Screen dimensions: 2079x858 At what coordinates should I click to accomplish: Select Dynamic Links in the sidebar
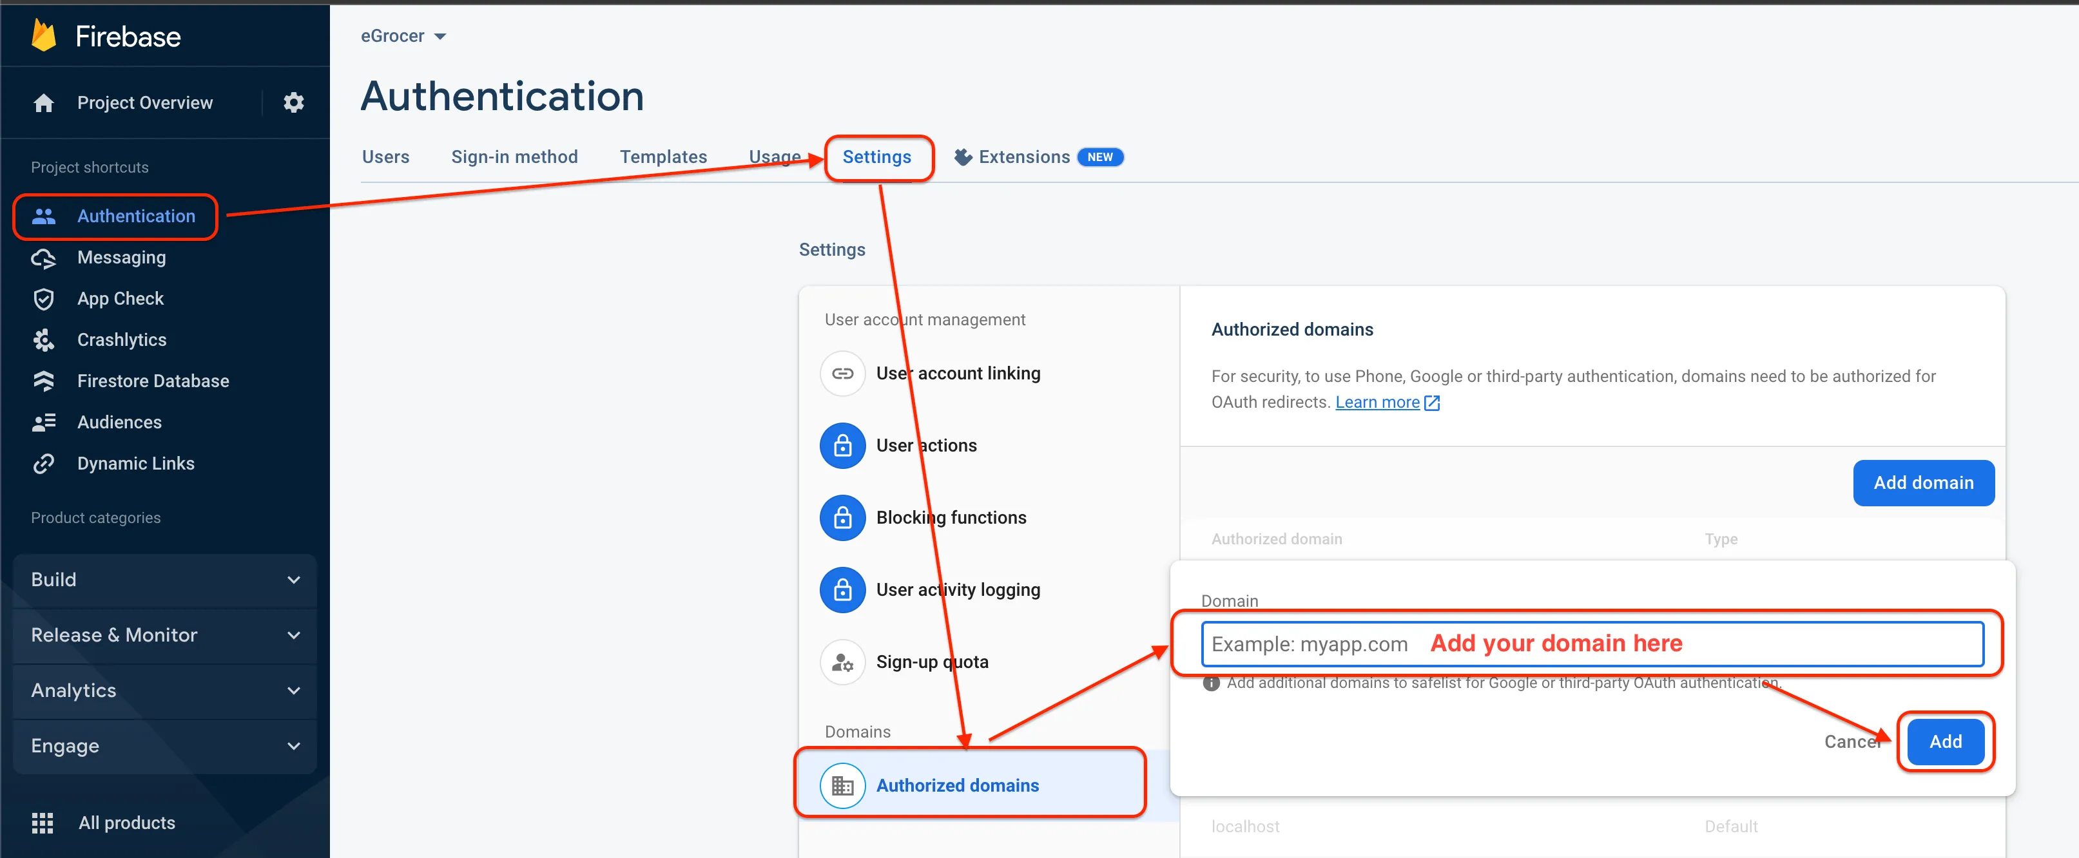(135, 464)
